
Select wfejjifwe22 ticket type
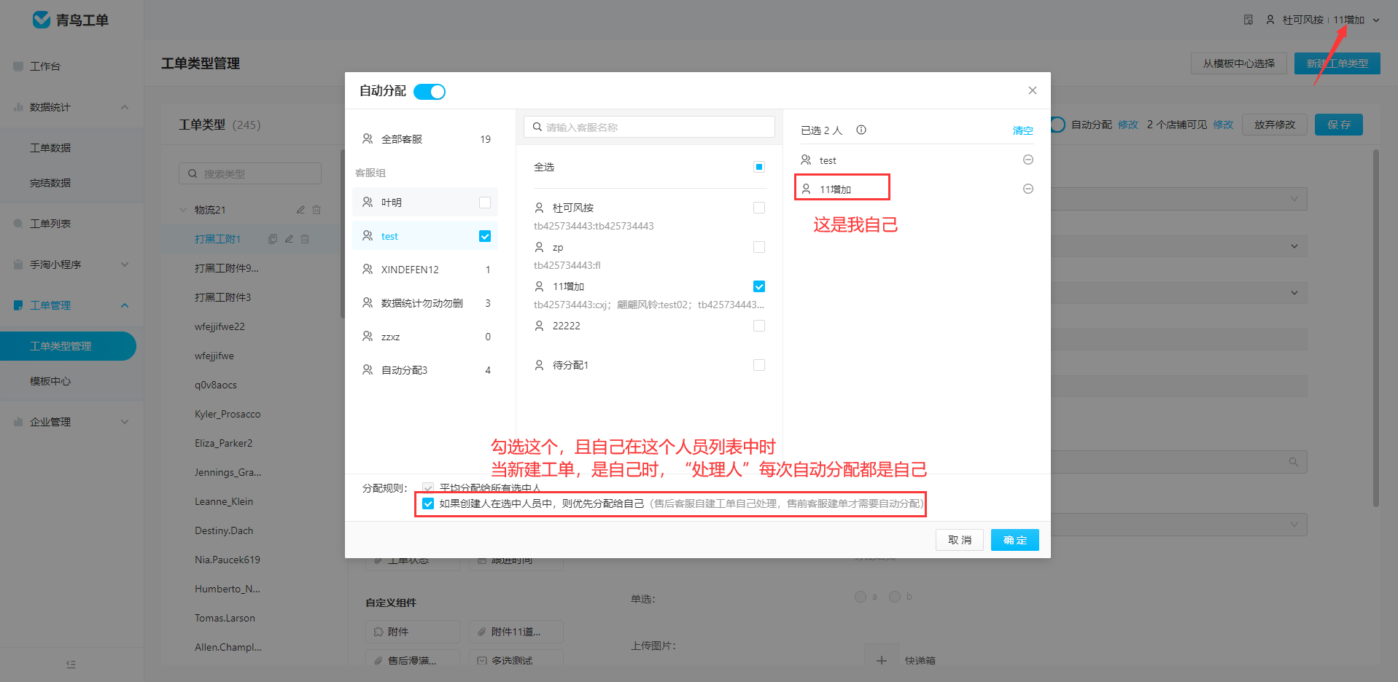coord(220,326)
